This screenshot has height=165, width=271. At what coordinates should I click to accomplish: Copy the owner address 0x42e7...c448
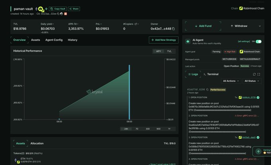173,29
